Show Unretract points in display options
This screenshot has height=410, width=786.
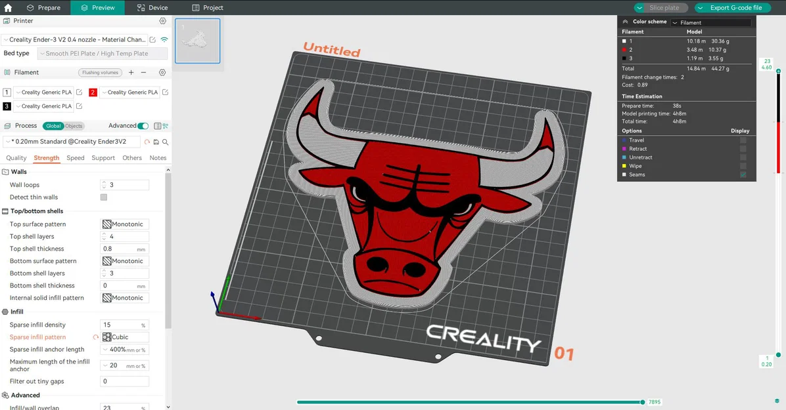[743, 157]
